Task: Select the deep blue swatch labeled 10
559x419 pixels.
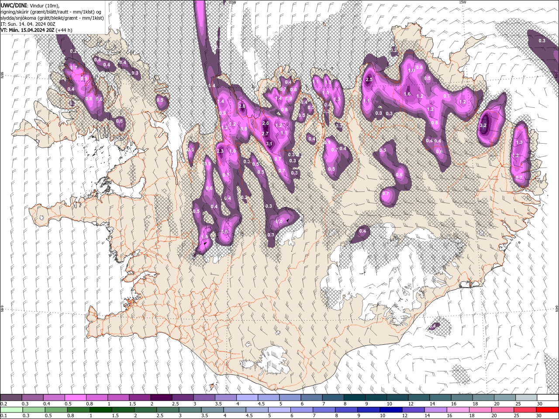Action: [390, 410]
